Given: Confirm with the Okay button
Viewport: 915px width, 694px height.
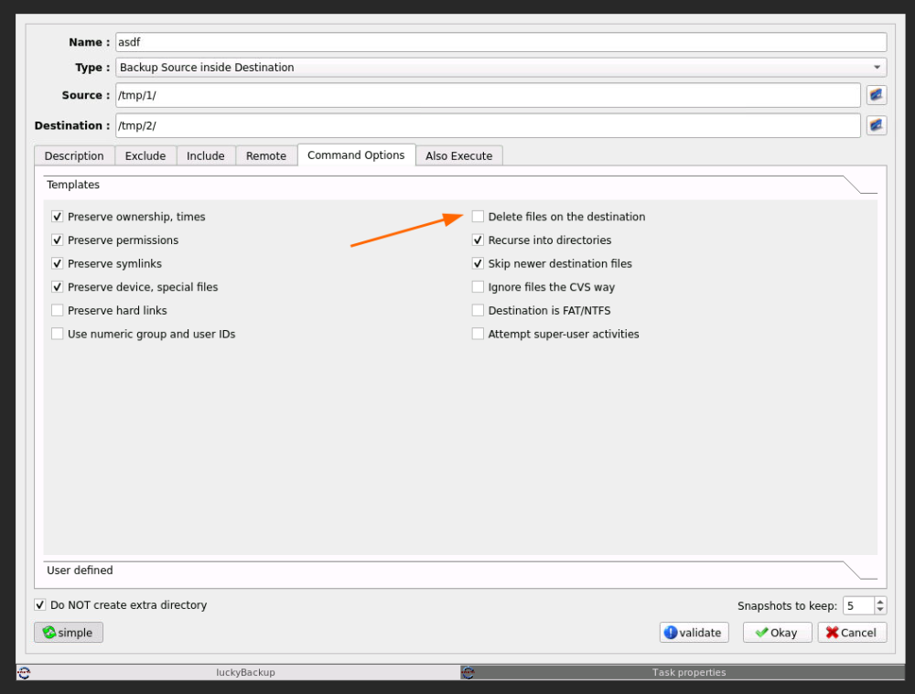Looking at the screenshot, I should 777,632.
